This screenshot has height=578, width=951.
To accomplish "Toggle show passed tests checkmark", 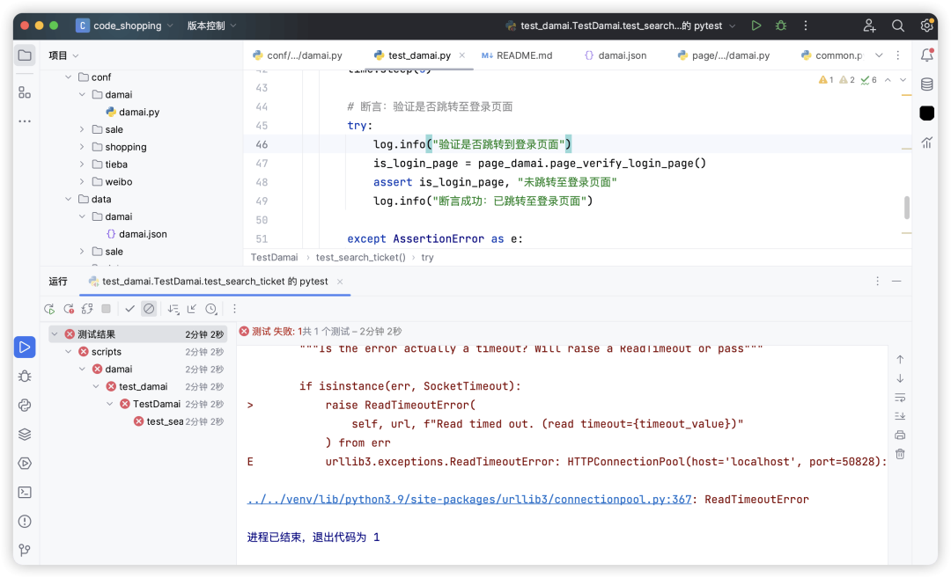I will point(129,309).
